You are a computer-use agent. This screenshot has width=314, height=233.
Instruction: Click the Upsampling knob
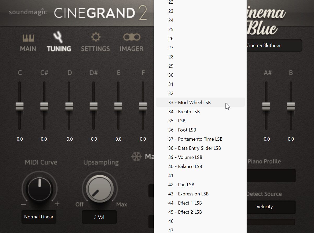(x=100, y=189)
